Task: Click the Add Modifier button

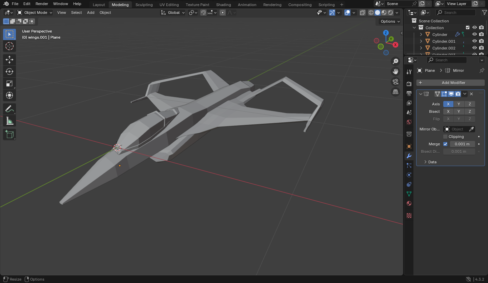Action: [x=450, y=83]
